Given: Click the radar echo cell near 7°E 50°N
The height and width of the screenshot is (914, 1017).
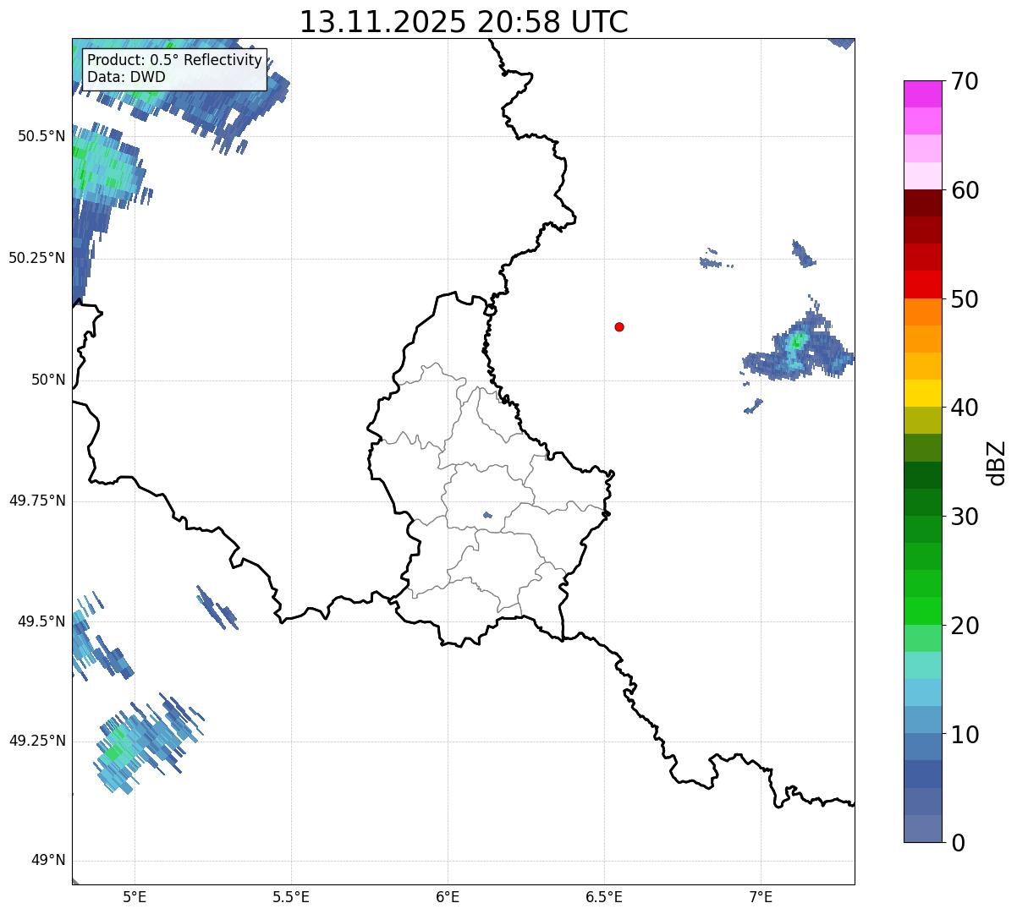Looking at the screenshot, I should click(798, 347).
